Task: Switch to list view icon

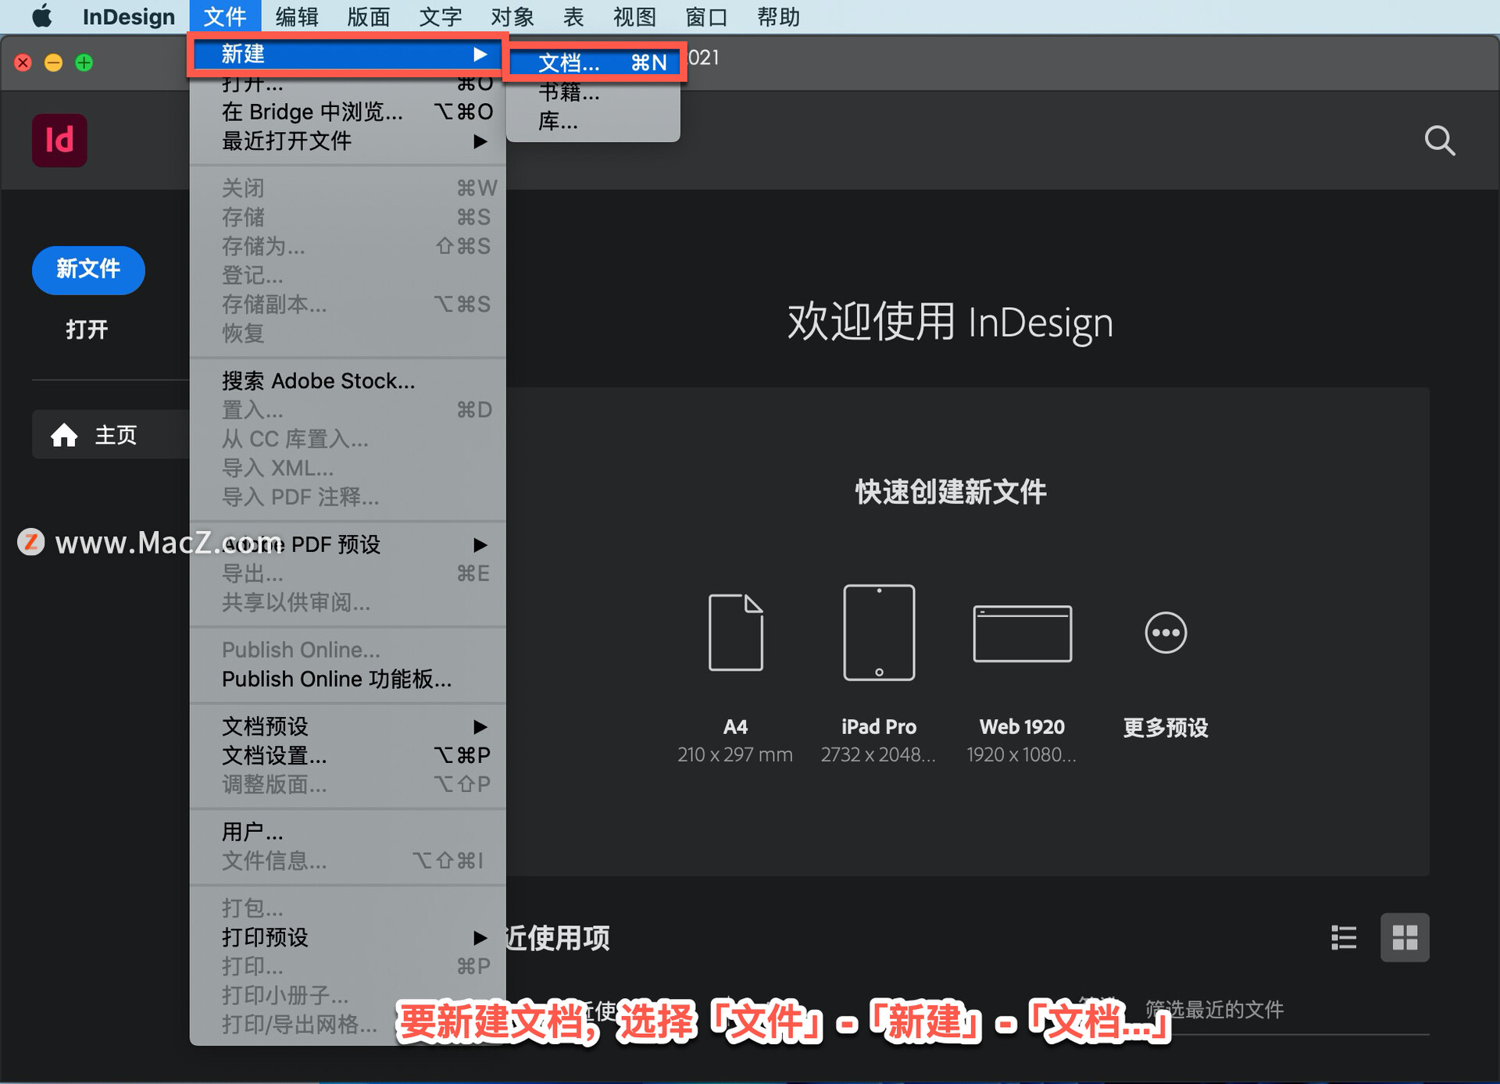Action: pyautogui.click(x=1344, y=937)
